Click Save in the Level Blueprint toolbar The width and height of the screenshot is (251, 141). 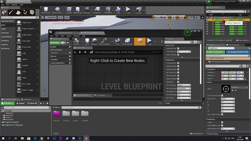(x=87, y=42)
